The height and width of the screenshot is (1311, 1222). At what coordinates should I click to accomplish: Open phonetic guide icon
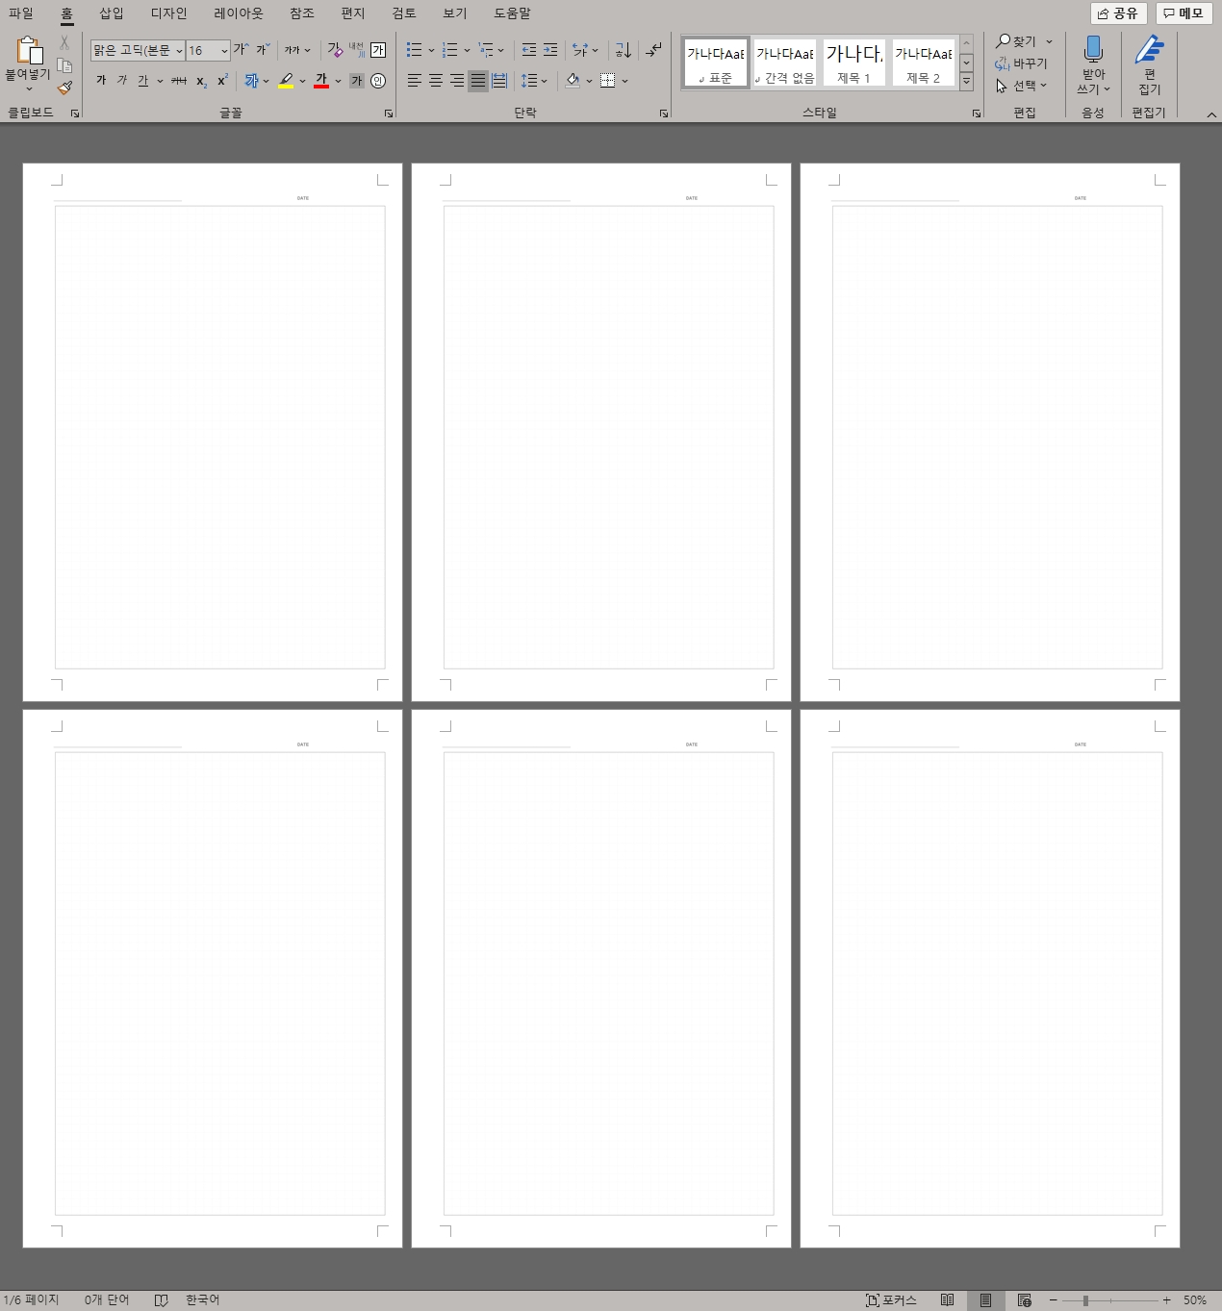click(x=357, y=50)
